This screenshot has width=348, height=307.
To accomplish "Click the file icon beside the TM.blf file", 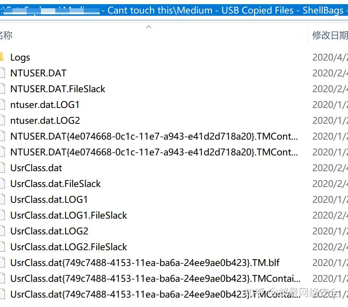I will (x=2, y=263).
